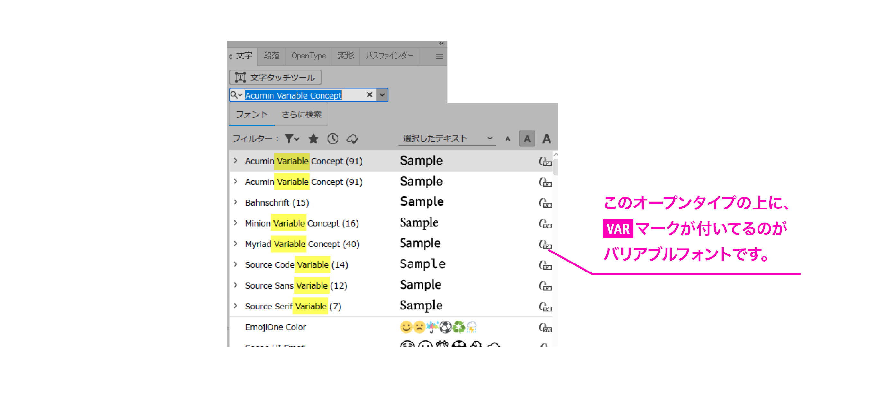Click the VAR icon on Source Code Variable row

(545, 265)
